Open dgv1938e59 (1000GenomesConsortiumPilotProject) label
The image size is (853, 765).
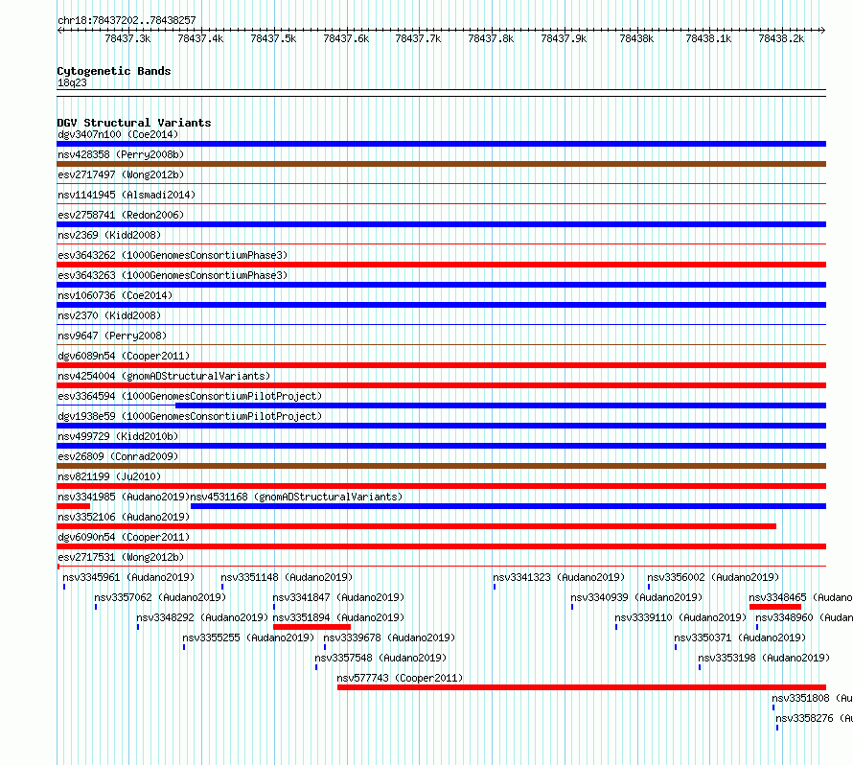190,416
